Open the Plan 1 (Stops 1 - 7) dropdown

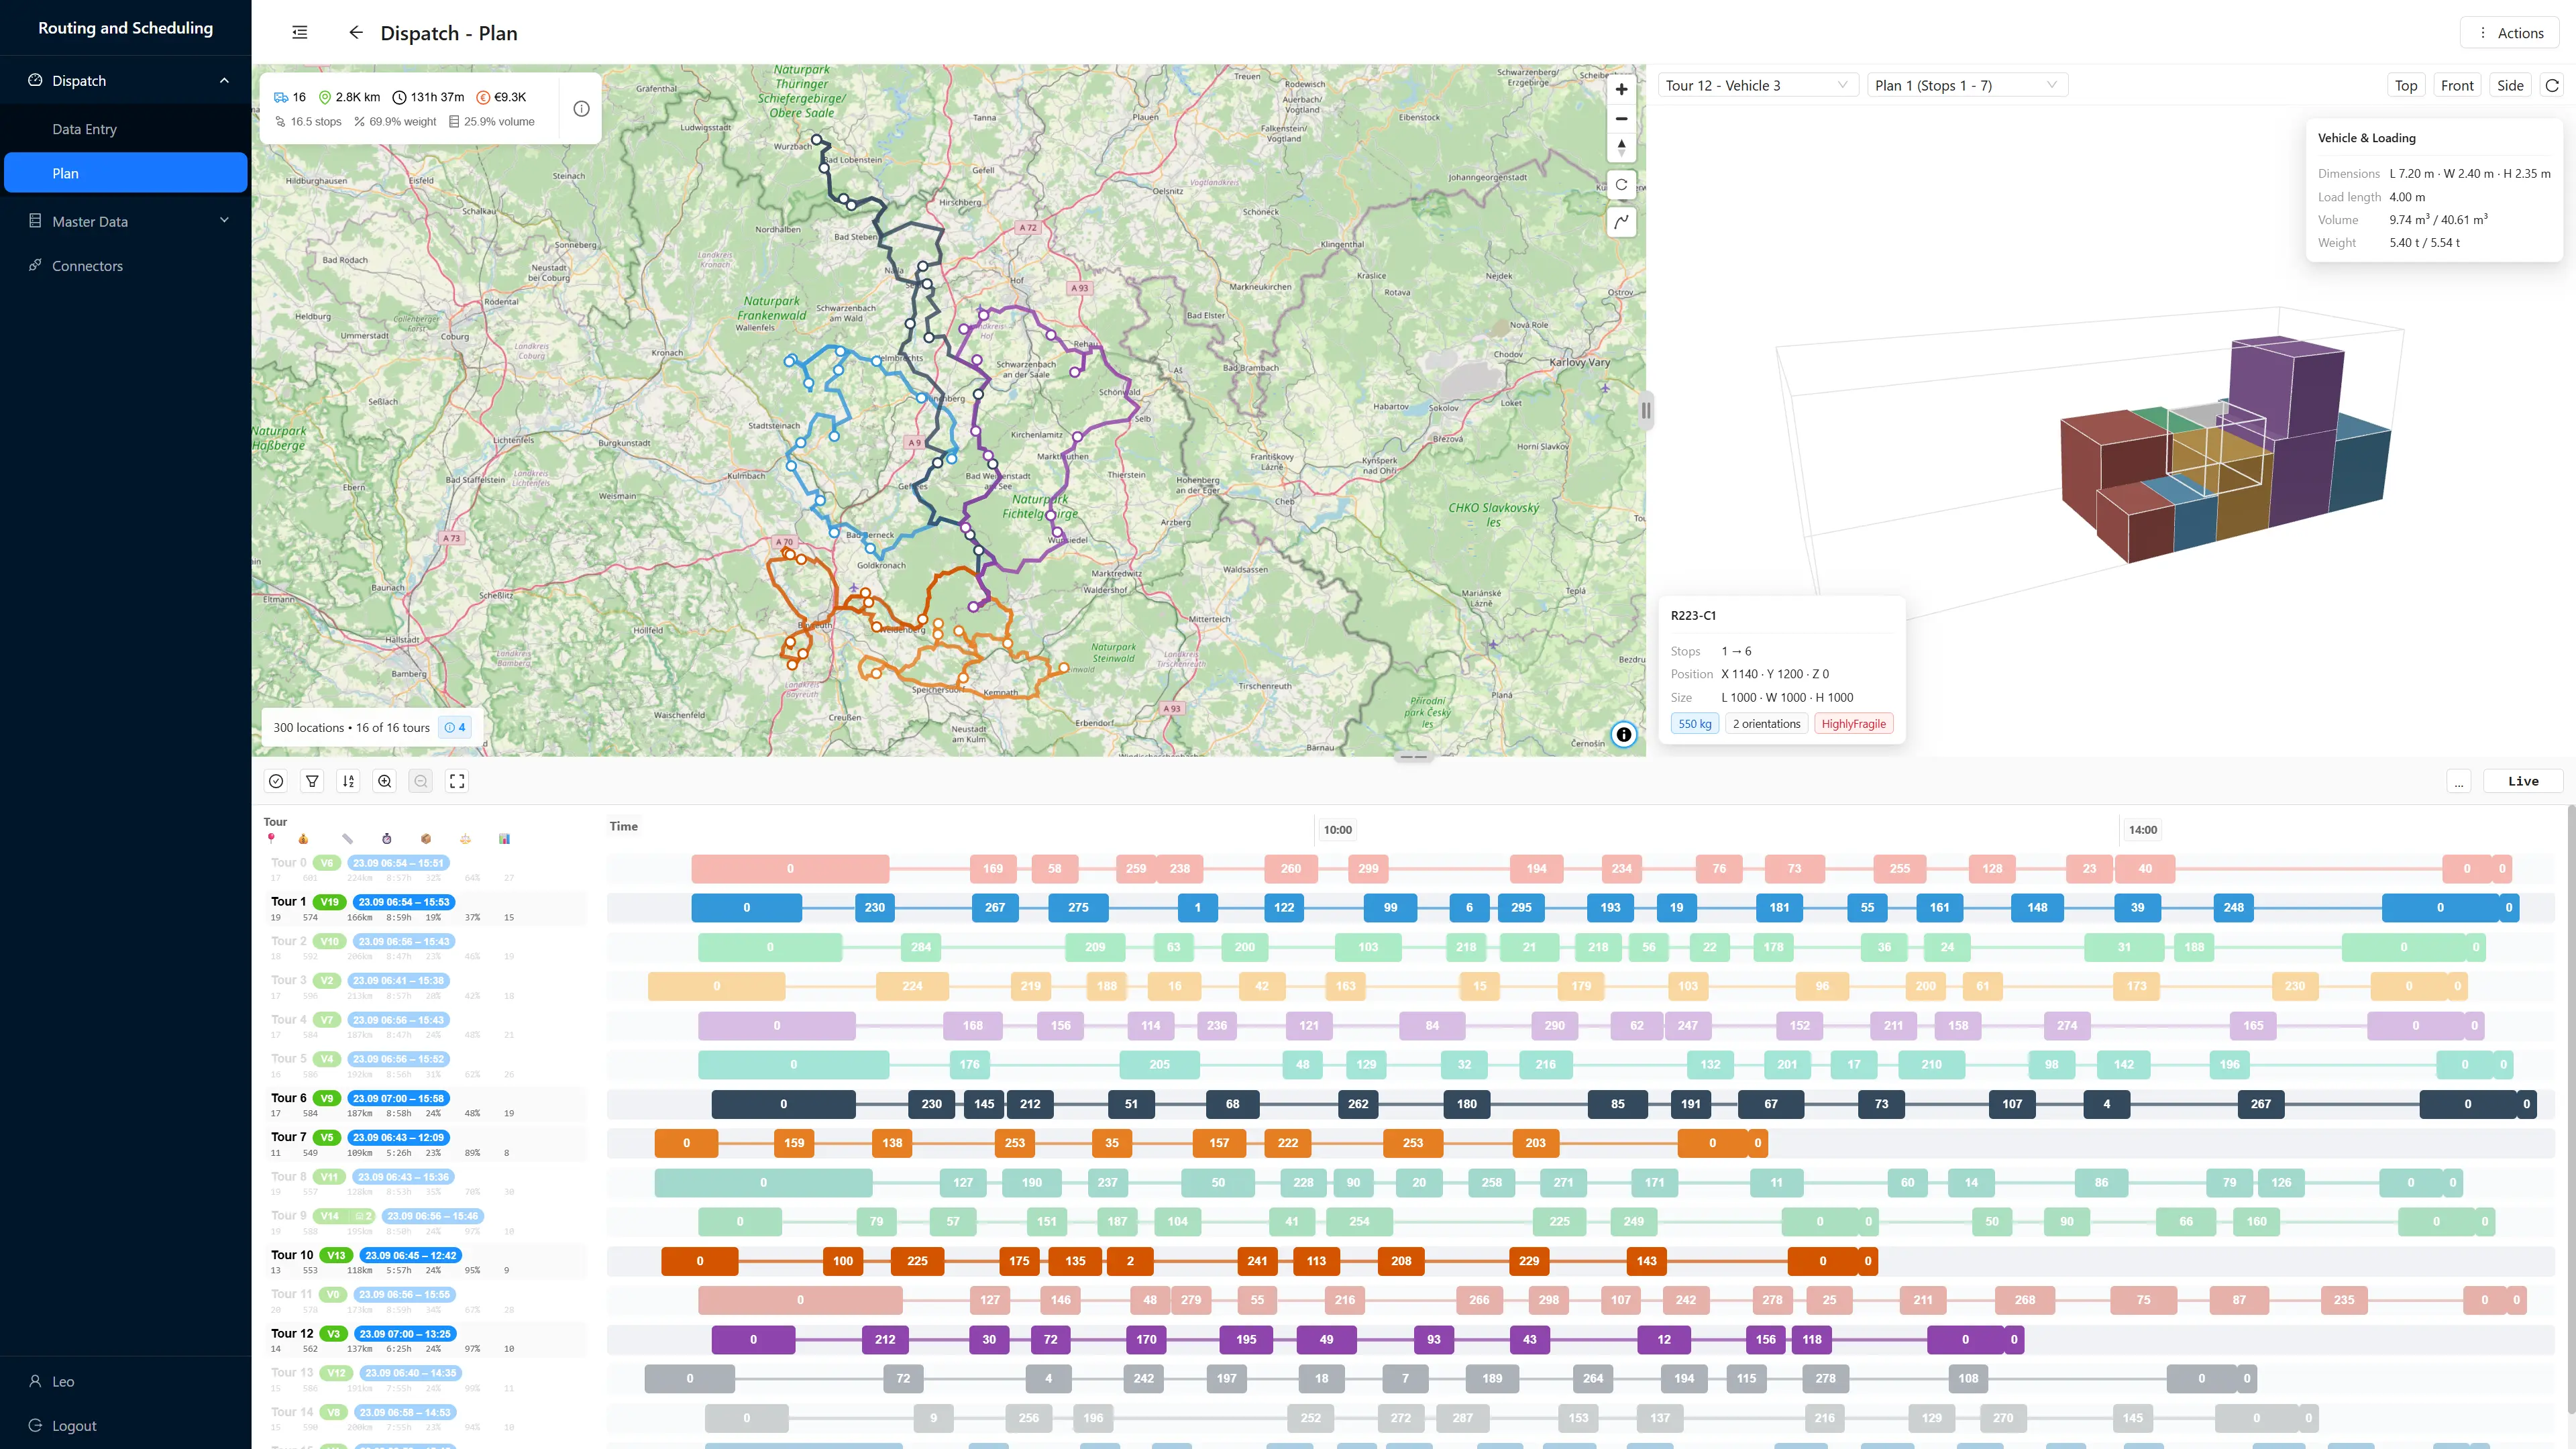(x=1965, y=85)
